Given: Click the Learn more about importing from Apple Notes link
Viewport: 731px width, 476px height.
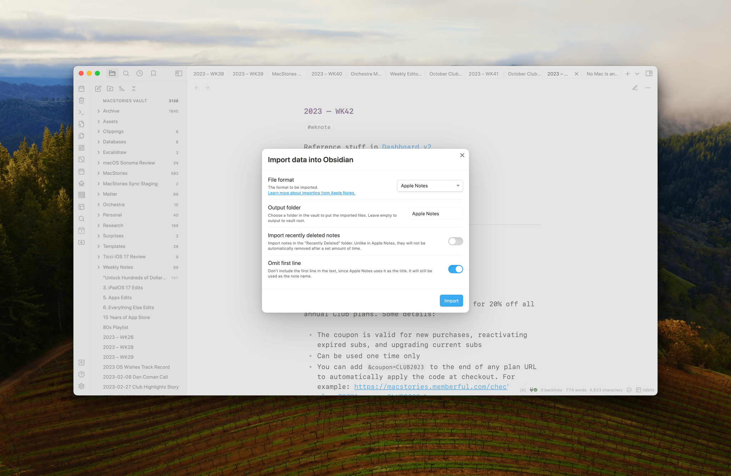Looking at the screenshot, I should [311, 193].
